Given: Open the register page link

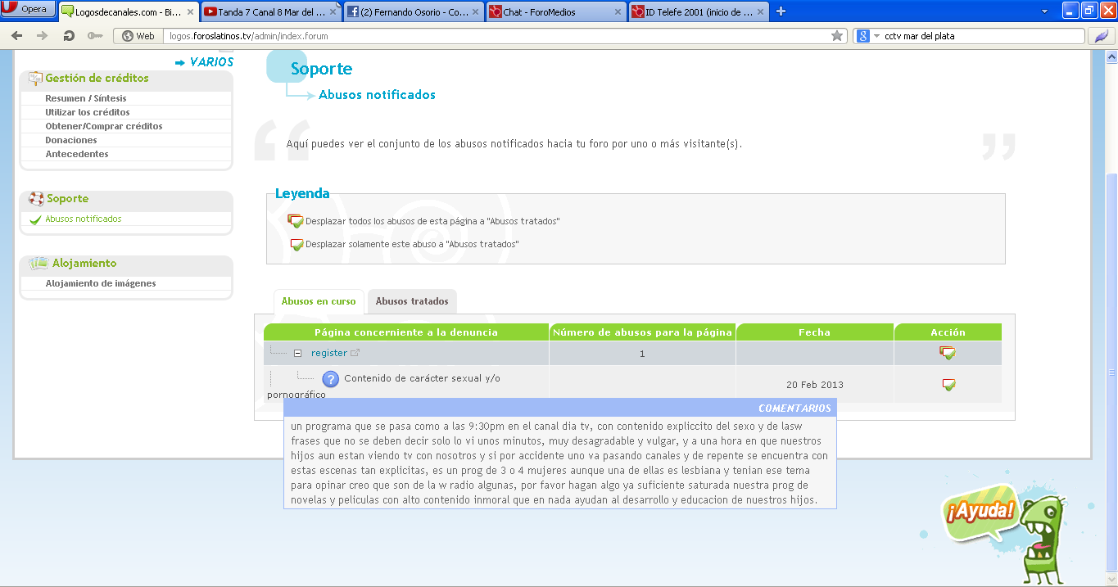Looking at the screenshot, I should 329,353.
